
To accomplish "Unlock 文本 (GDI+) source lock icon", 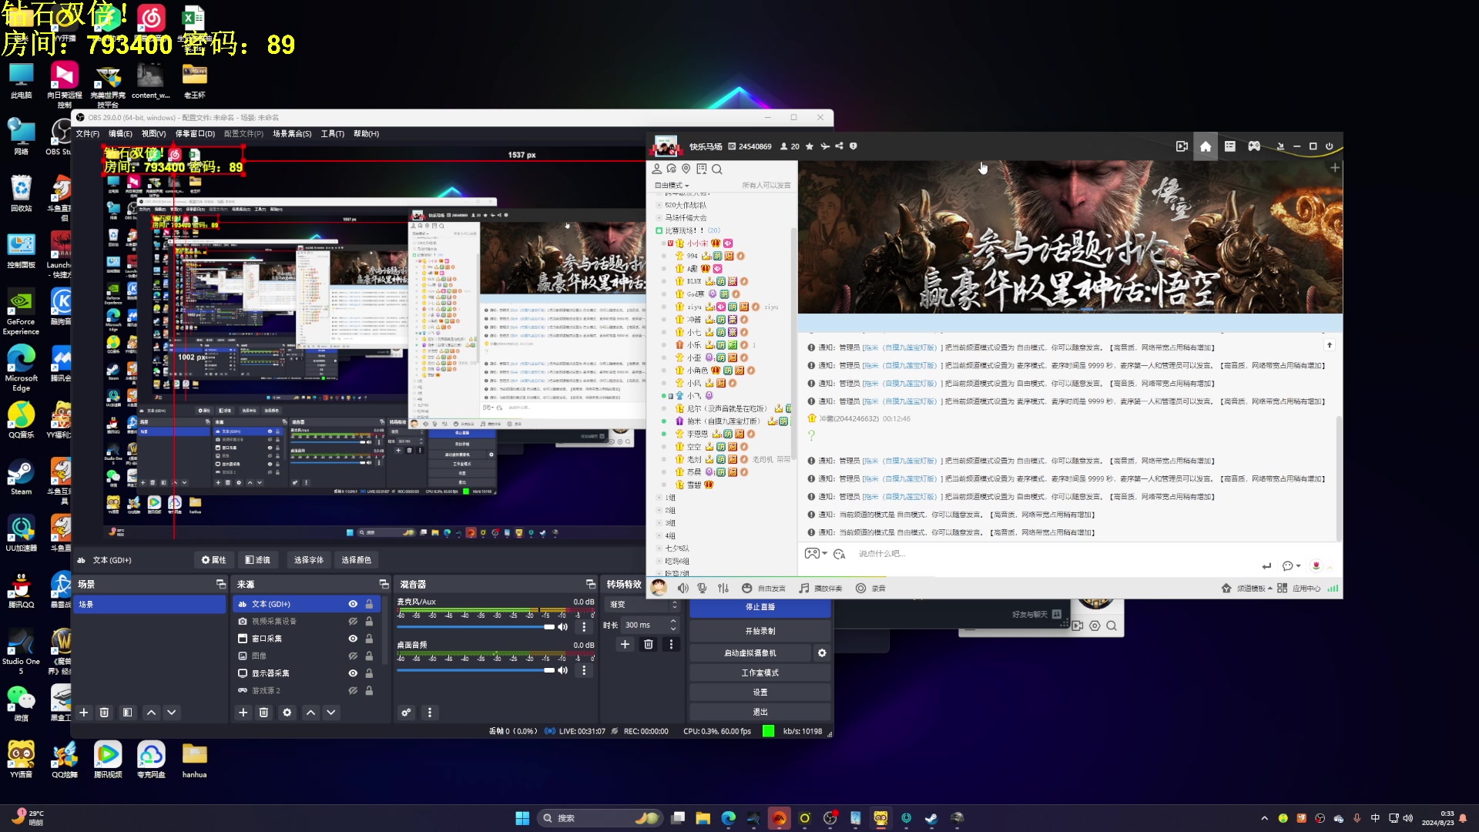I will point(369,605).
